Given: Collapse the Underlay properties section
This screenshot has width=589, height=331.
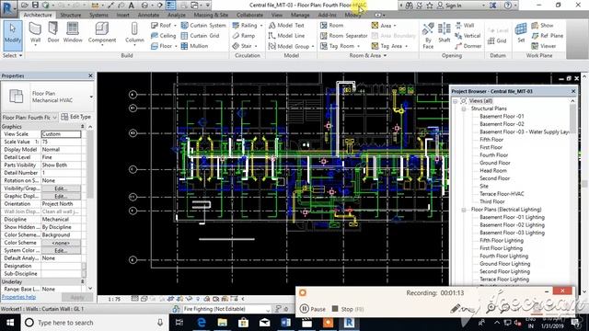Looking at the screenshot, I should coord(82,281).
